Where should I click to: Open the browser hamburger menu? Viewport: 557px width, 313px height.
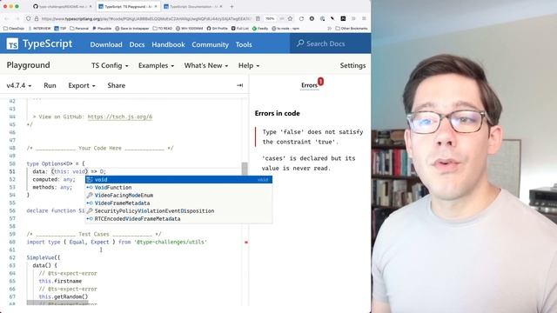coord(364,18)
